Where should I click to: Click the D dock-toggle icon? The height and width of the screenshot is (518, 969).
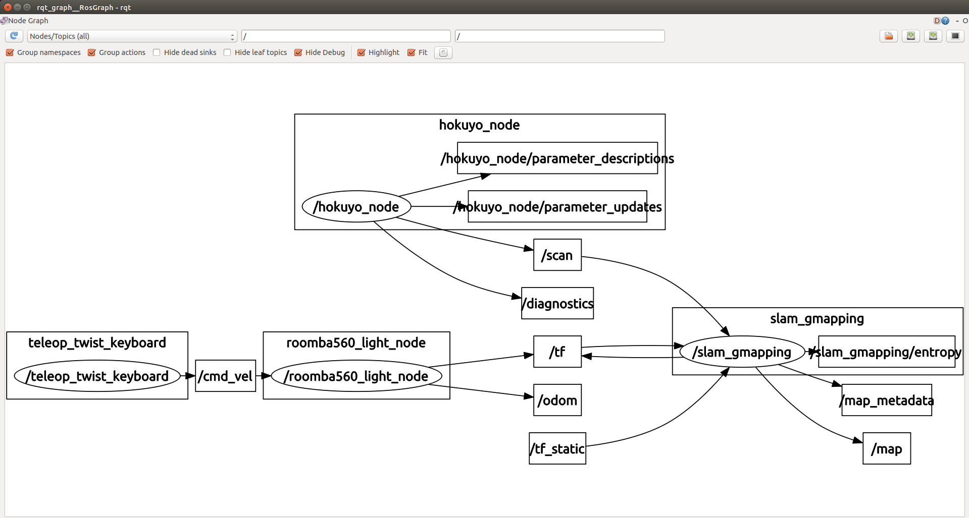point(937,21)
